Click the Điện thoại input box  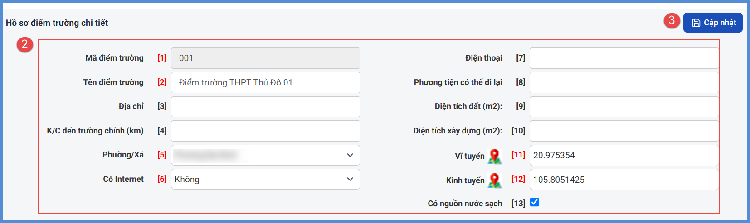624,58
